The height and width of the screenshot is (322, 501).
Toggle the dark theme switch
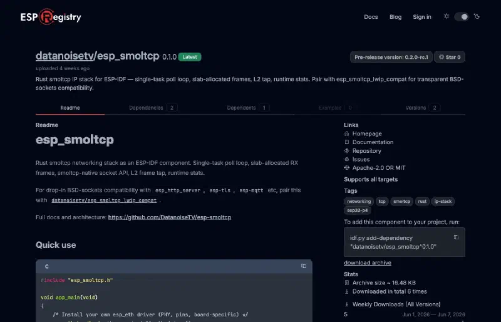click(x=462, y=17)
